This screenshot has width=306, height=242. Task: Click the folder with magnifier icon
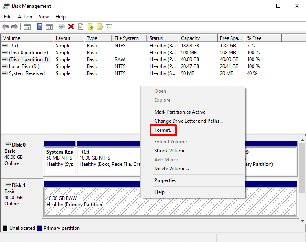[99, 26]
